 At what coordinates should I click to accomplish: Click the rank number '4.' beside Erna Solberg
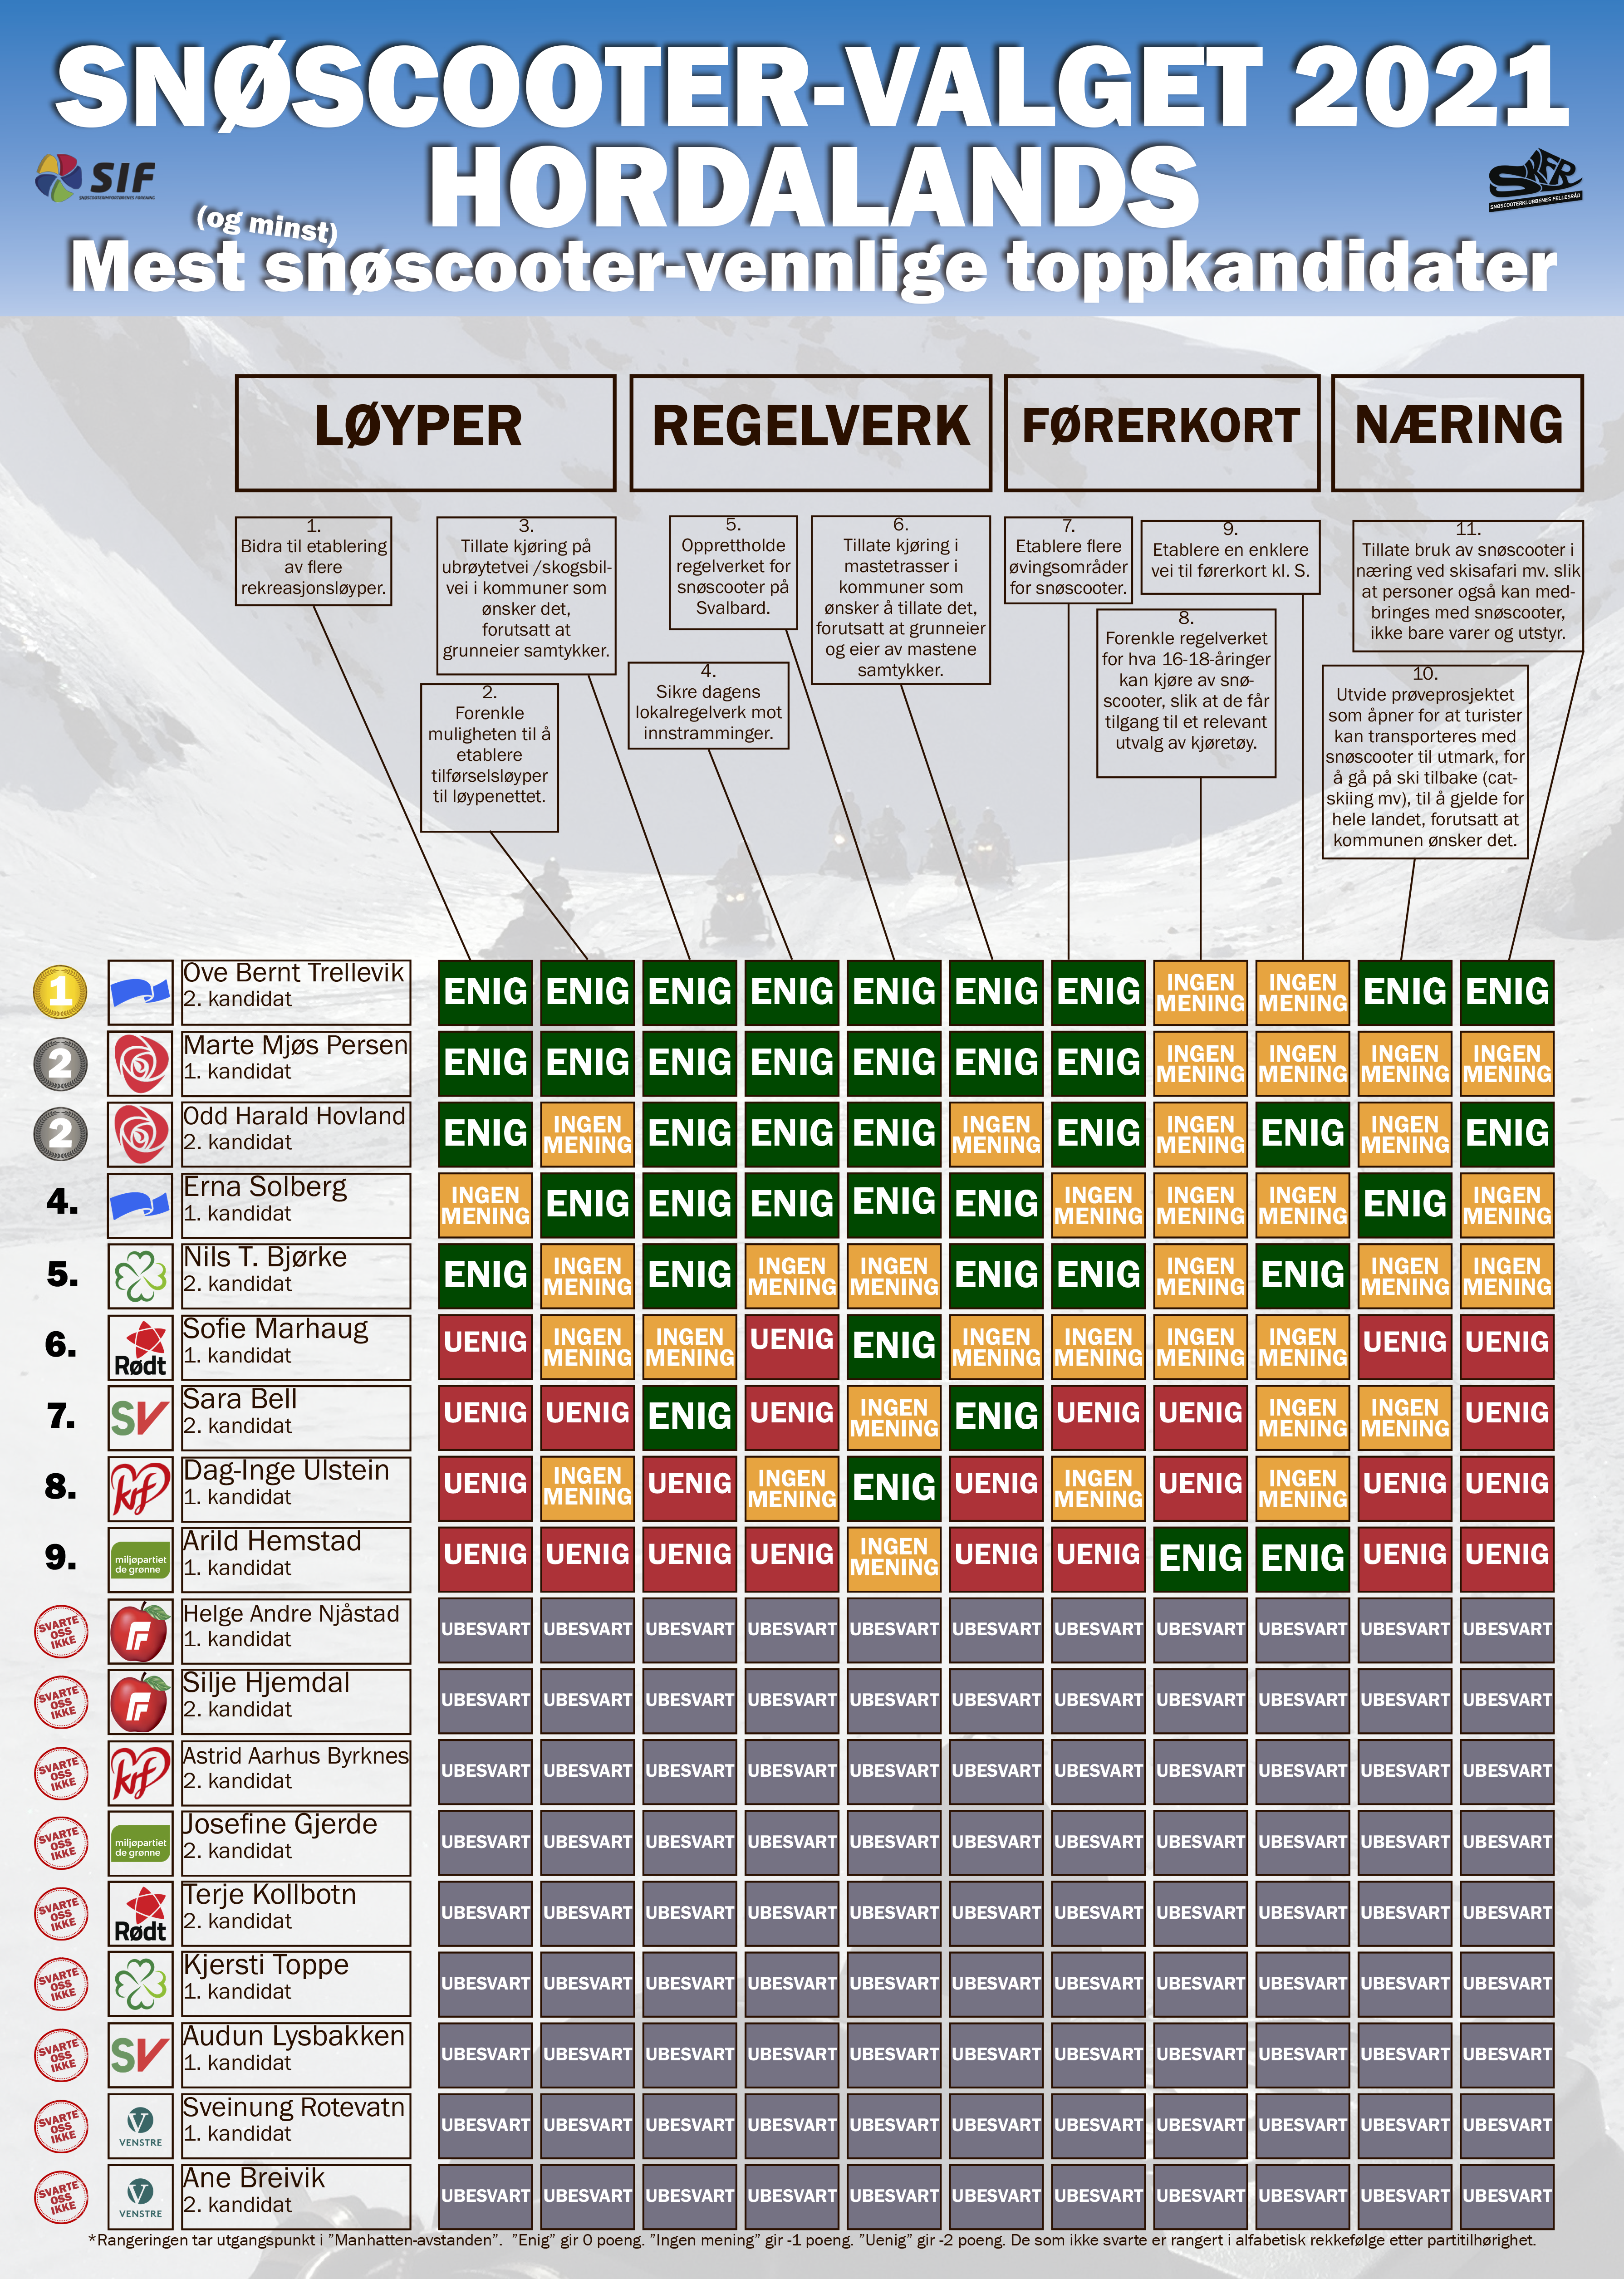coord(62,1203)
